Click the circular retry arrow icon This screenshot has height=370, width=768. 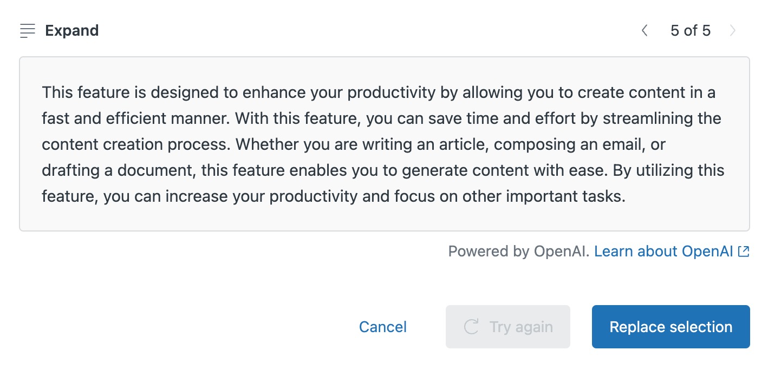[x=471, y=327]
